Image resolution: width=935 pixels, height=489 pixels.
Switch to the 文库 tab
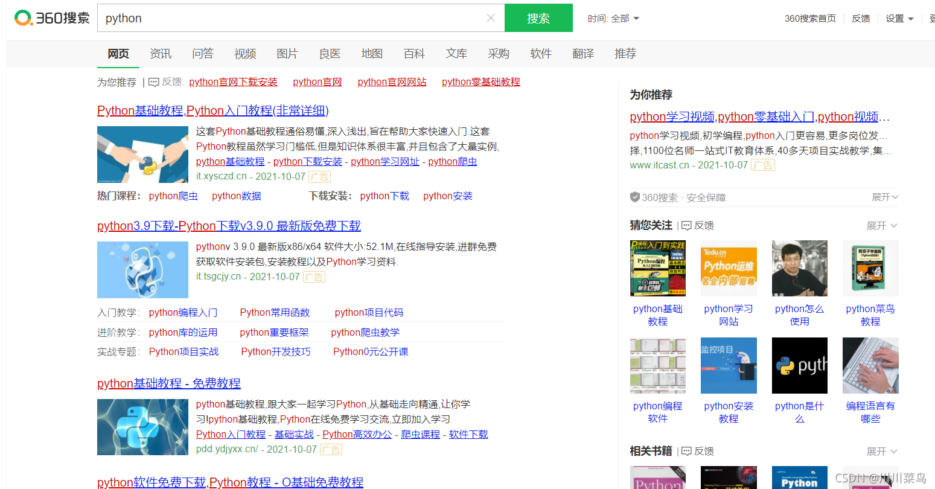click(x=456, y=54)
